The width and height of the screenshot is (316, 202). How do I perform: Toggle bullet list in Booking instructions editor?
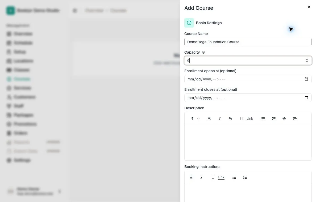click(234, 178)
